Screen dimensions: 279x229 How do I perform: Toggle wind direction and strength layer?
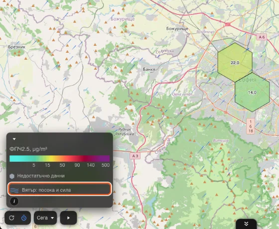pos(60,189)
